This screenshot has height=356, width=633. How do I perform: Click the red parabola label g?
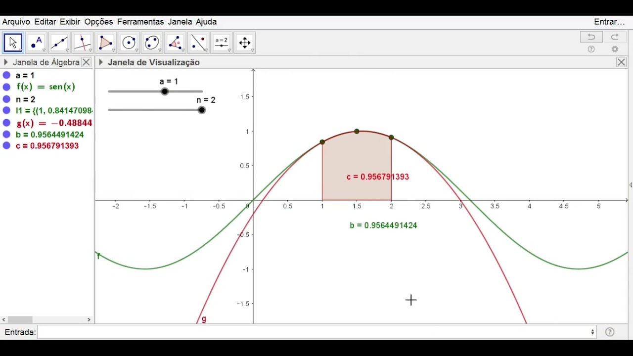(x=204, y=319)
